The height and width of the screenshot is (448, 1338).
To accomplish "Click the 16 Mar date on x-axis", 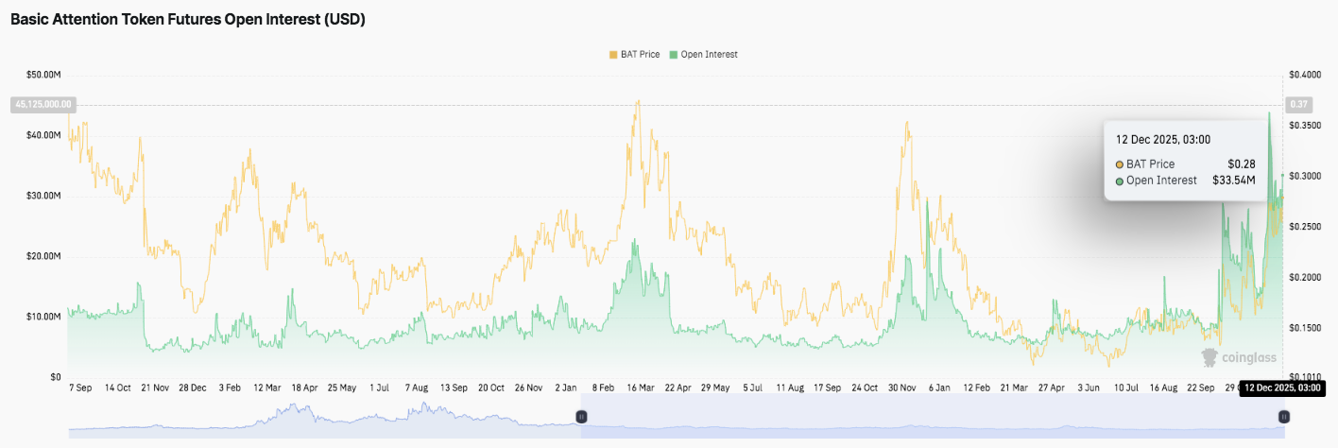I will [641, 388].
